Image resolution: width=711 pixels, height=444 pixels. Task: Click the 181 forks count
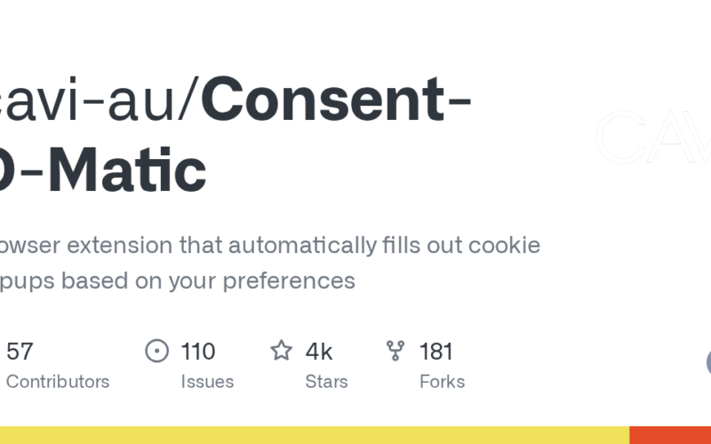(x=436, y=352)
